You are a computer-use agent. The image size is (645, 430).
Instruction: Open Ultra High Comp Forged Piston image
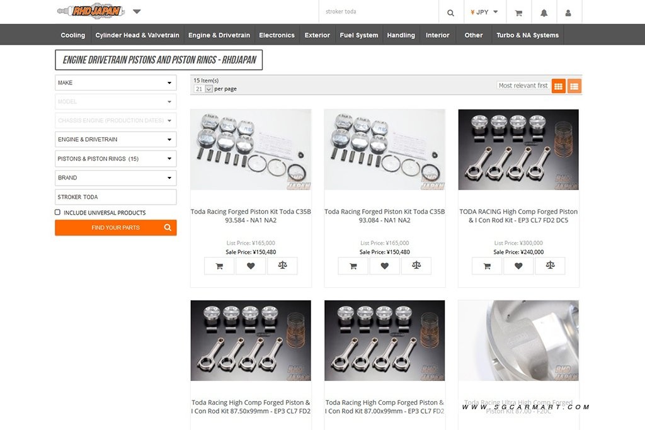click(518, 341)
